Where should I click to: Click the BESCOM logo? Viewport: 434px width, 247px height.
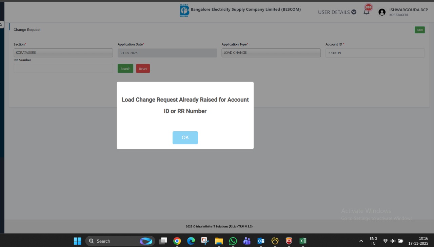coord(184,10)
